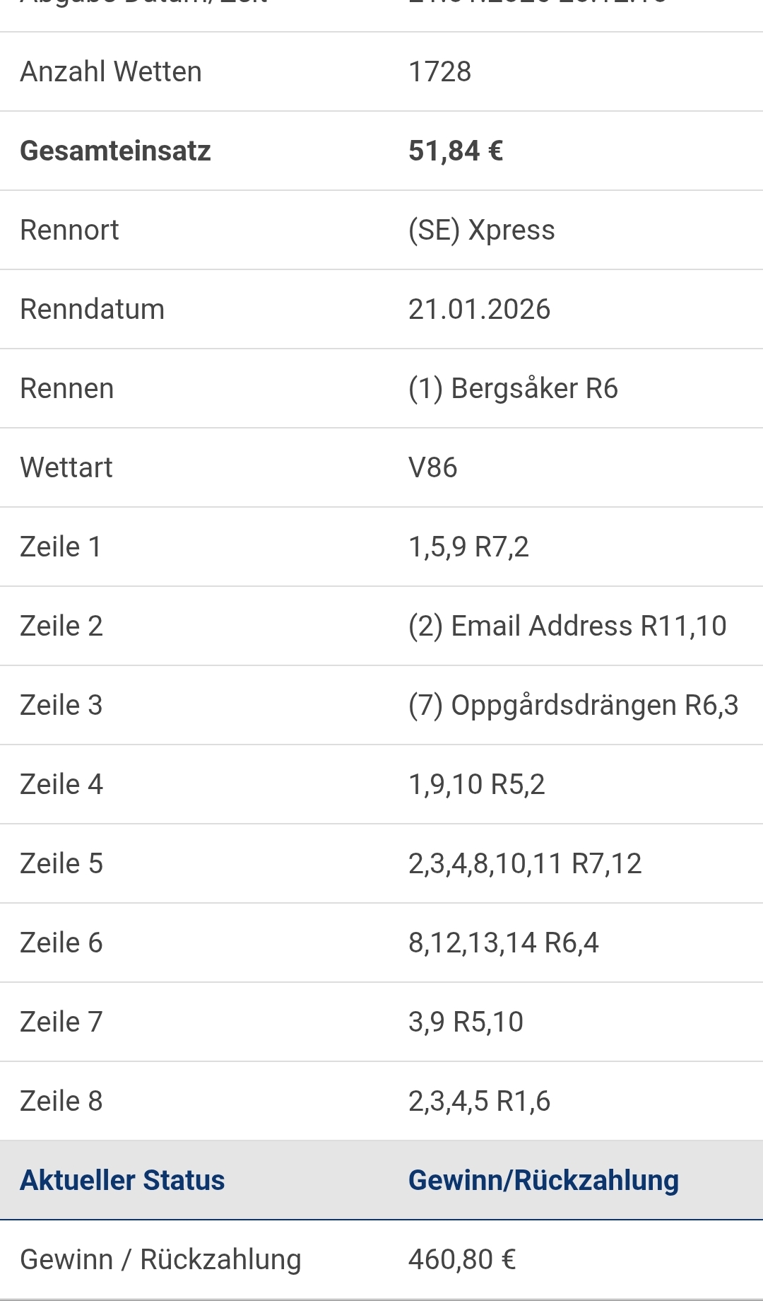The image size is (763, 1301).
Task: Tap the Gewinn/Rückzahlung status heading
Action: 543,1180
